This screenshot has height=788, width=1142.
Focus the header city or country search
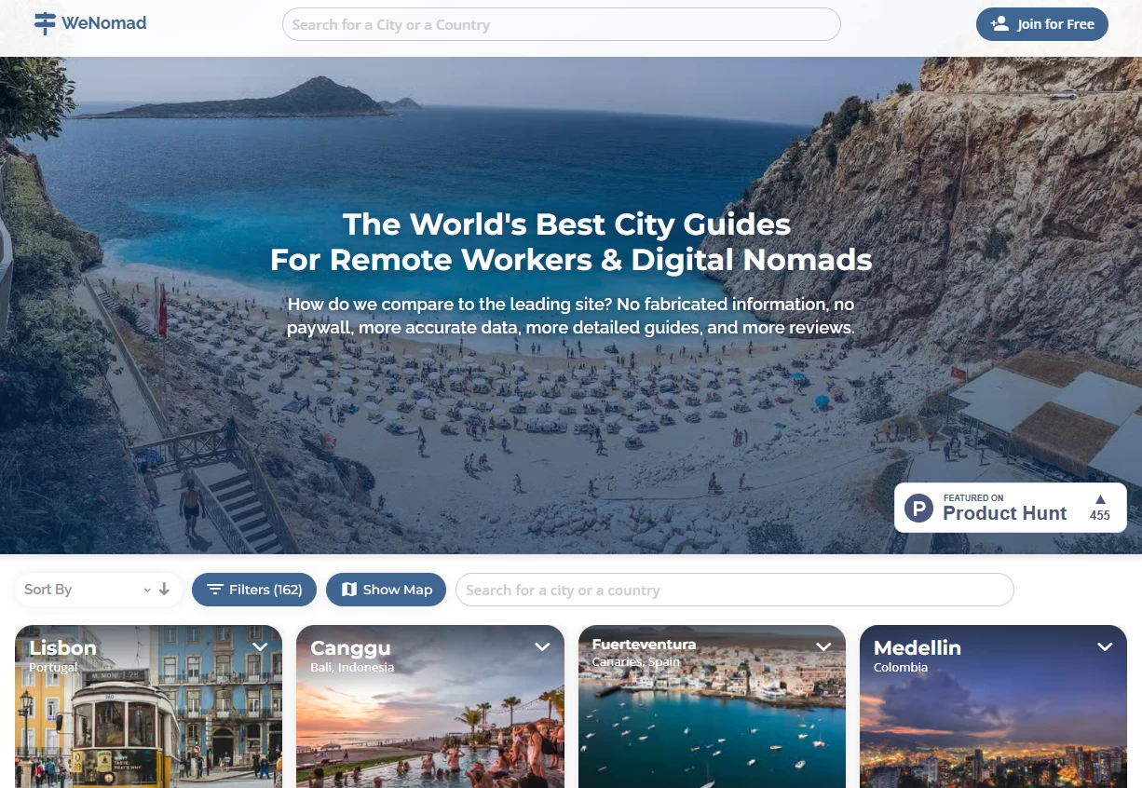coord(561,24)
